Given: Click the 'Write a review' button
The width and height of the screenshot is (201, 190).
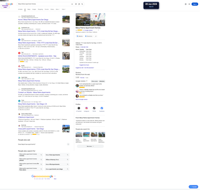Looking at the screenshot, I should 95,82.
